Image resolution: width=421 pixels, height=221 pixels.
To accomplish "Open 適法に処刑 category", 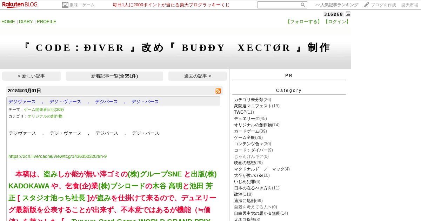I will (x=245, y=201).
